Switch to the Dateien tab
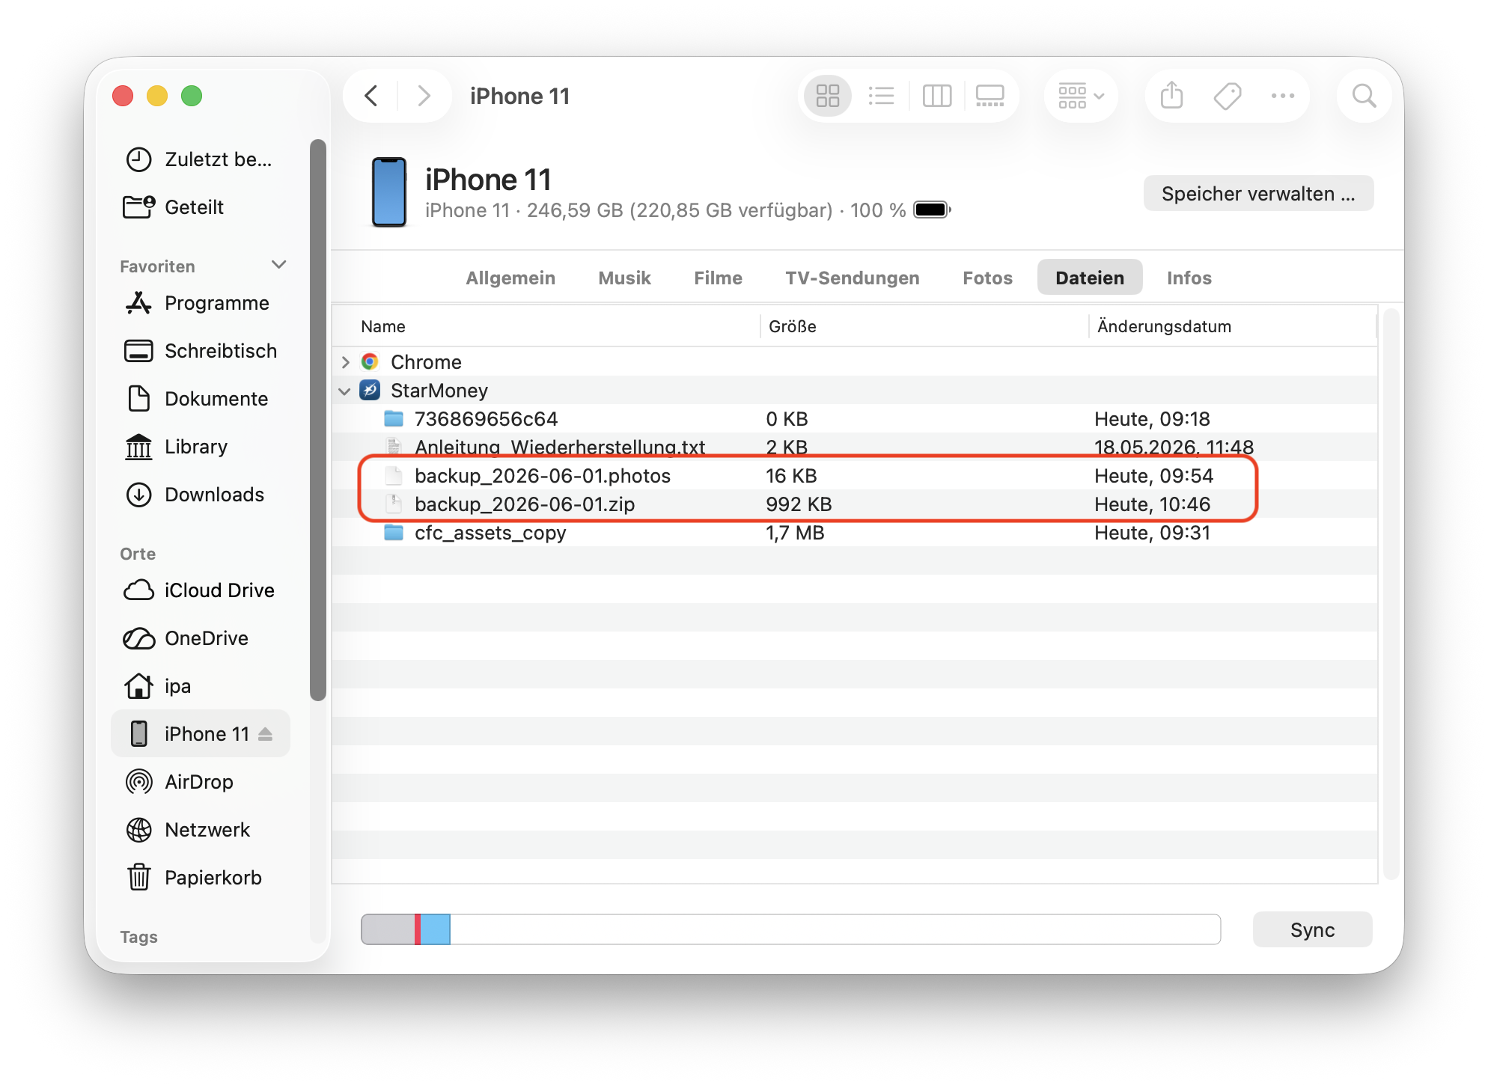1488x1085 pixels. point(1090,278)
